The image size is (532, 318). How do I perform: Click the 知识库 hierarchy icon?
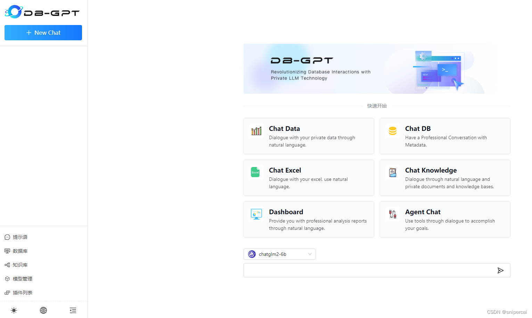(x=7, y=265)
